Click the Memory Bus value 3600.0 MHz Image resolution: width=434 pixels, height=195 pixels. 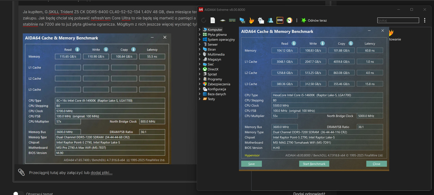pyautogui.click(x=284, y=127)
